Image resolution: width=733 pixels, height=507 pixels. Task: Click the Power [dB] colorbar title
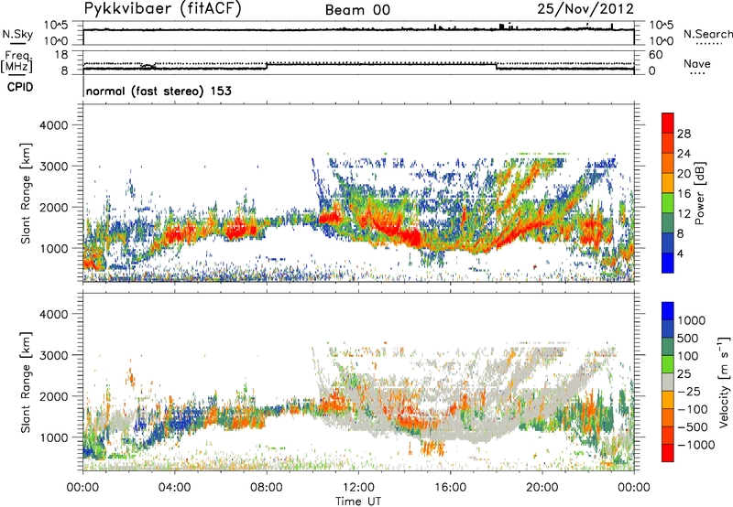tap(699, 193)
